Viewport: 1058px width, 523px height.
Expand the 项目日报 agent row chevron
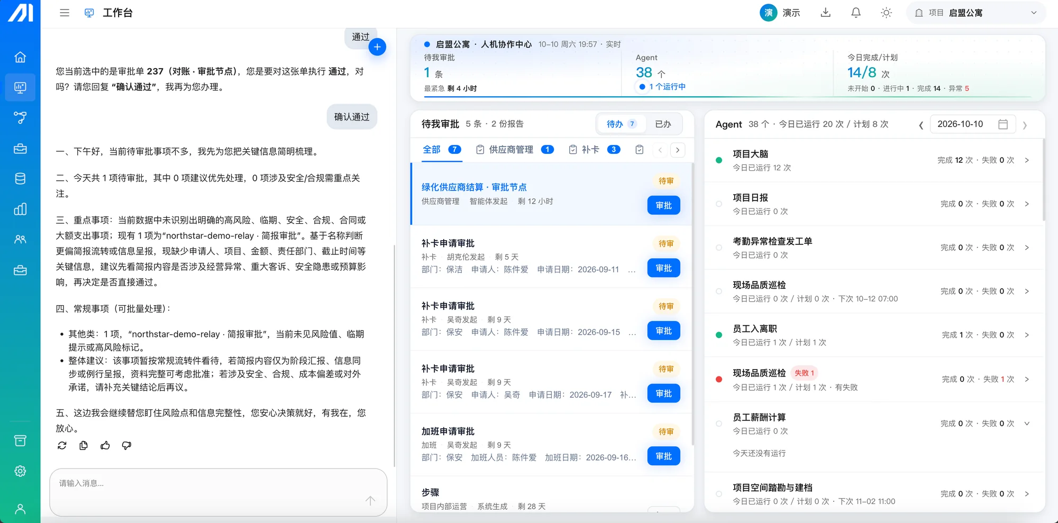point(1027,204)
